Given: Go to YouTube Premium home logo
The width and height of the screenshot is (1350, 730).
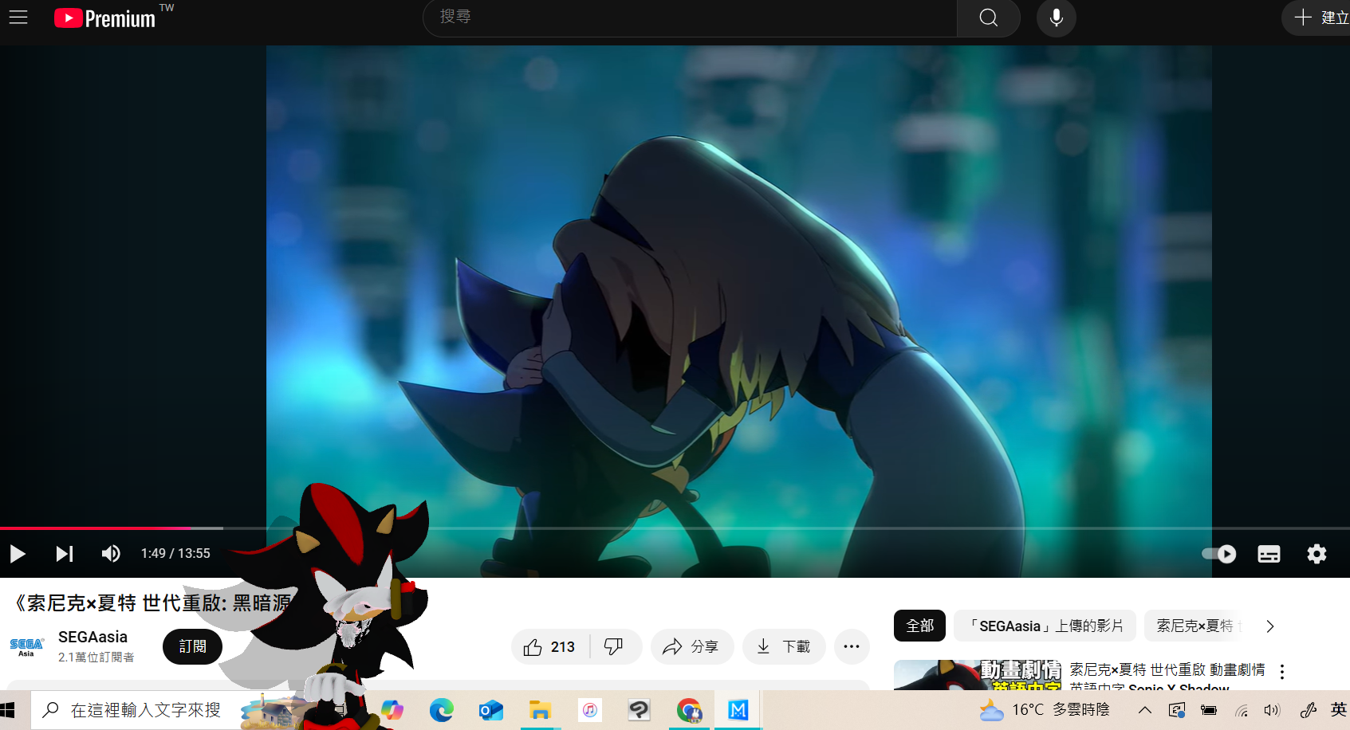Looking at the screenshot, I should 104,18.
